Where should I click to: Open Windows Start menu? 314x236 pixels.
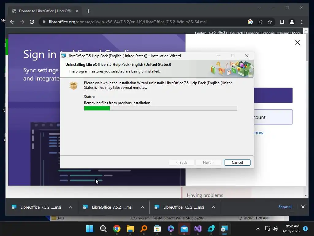click(x=90, y=229)
